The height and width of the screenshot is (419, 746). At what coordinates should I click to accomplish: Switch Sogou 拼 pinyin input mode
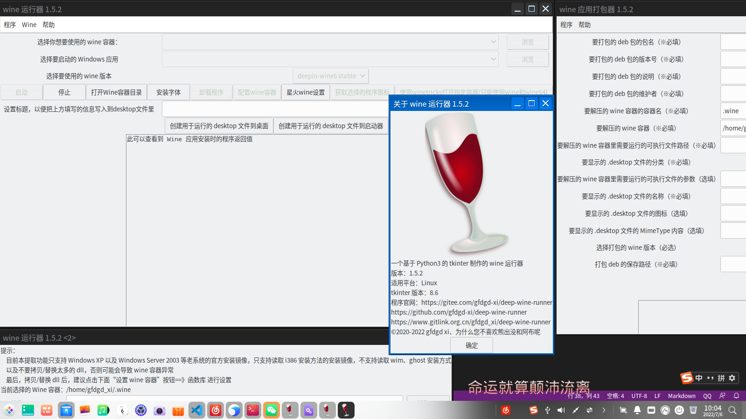click(x=721, y=378)
